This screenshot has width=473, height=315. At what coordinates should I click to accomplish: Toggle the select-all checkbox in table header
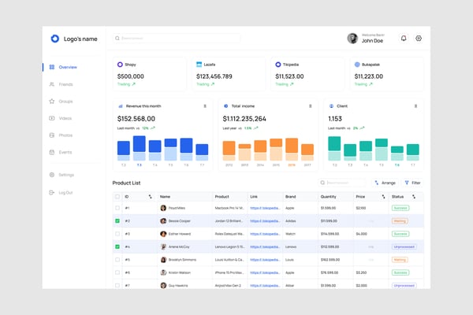(x=117, y=197)
